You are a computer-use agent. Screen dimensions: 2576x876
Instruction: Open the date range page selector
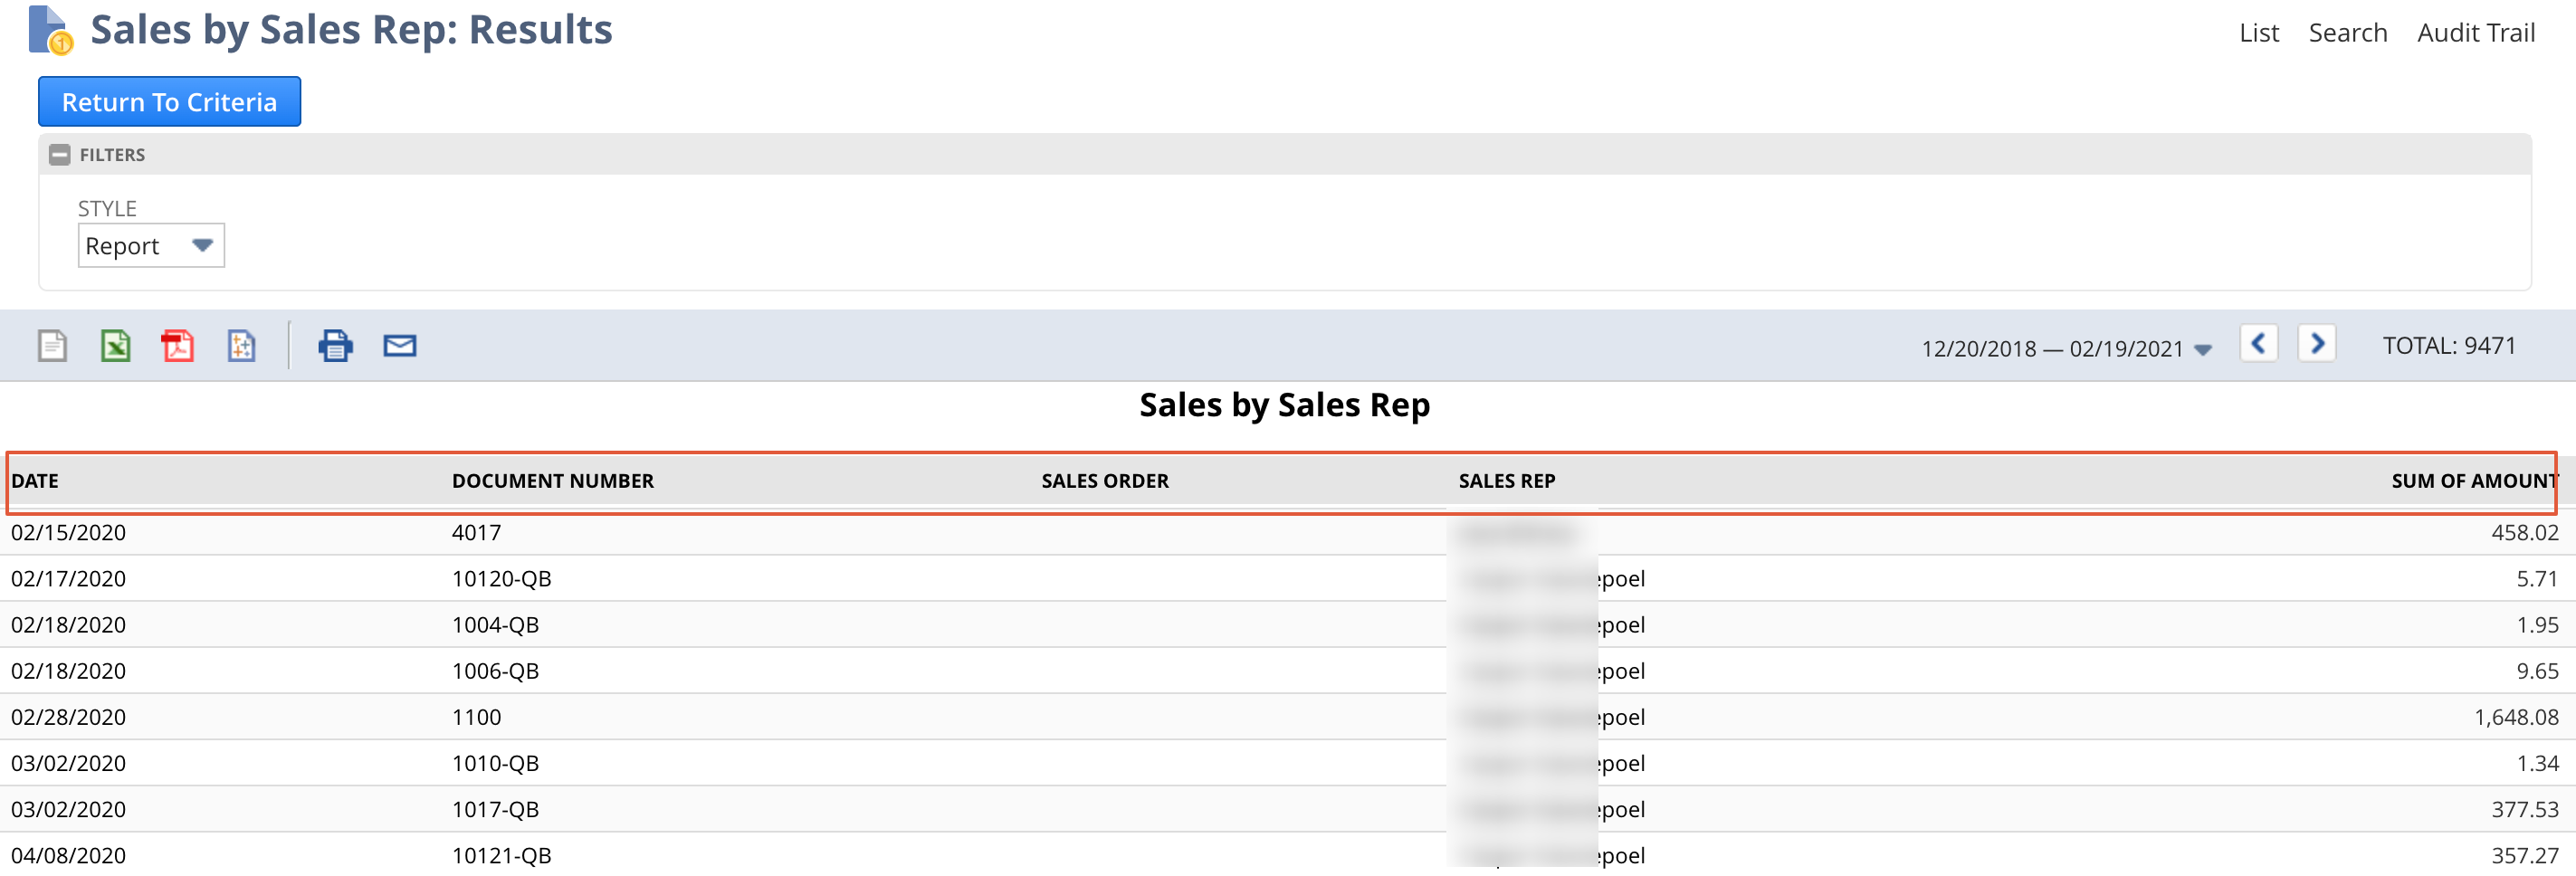pyautogui.click(x=2066, y=349)
